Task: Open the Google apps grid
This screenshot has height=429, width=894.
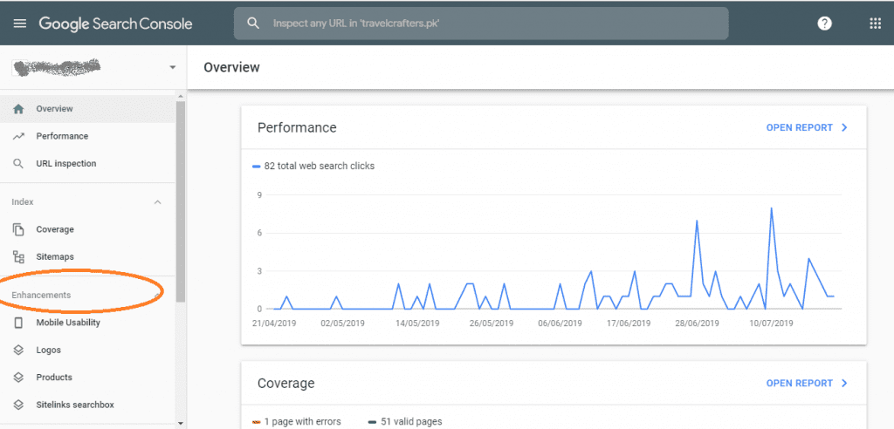Action: point(875,24)
